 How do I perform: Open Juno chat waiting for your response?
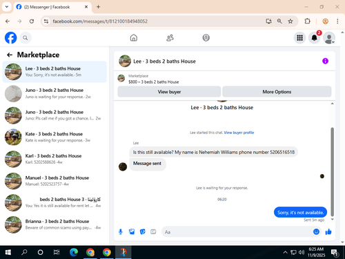pos(55,93)
